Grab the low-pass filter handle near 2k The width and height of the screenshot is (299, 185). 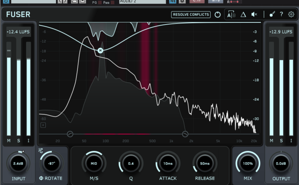pyautogui.click(x=185, y=134)
